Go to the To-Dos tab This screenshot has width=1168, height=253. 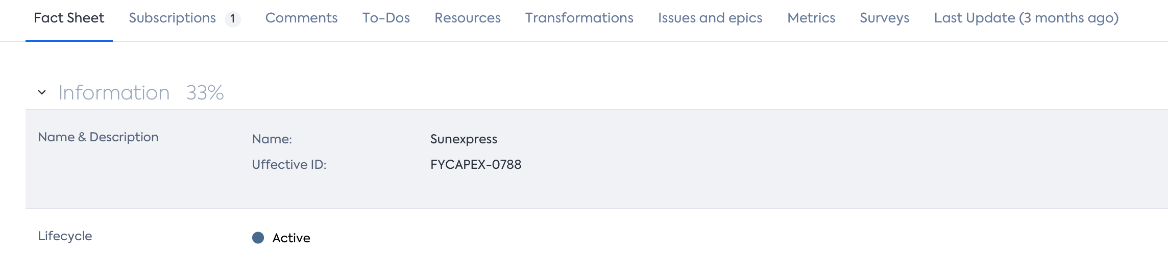coord(386,18)
